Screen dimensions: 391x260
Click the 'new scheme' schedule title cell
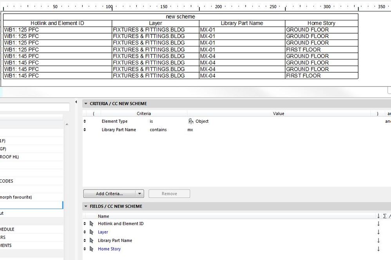point(181,17)
